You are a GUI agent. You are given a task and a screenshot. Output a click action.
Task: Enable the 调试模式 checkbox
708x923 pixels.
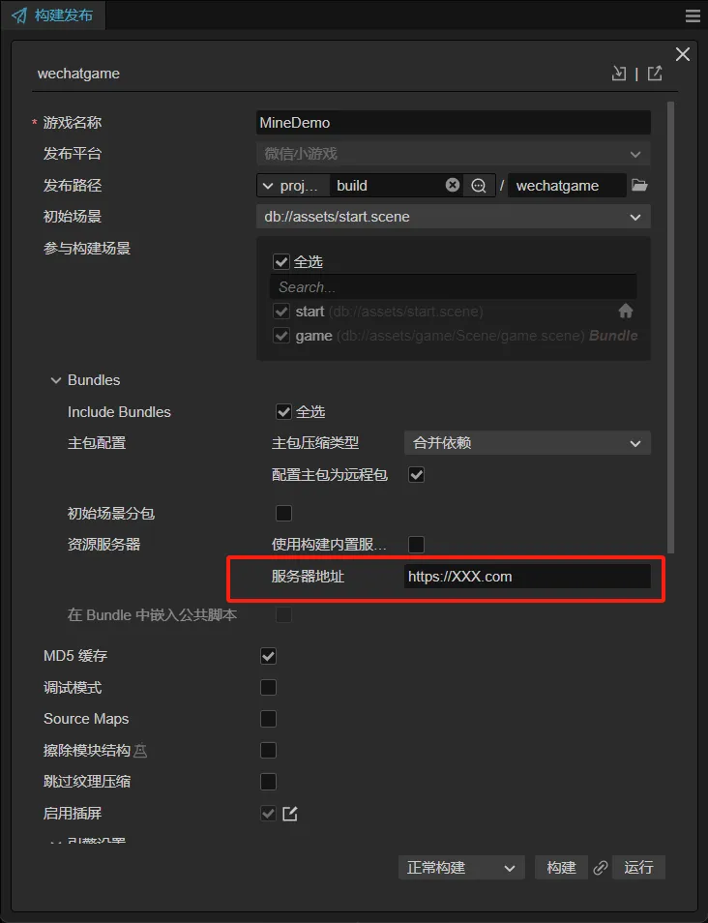[269, 688]
